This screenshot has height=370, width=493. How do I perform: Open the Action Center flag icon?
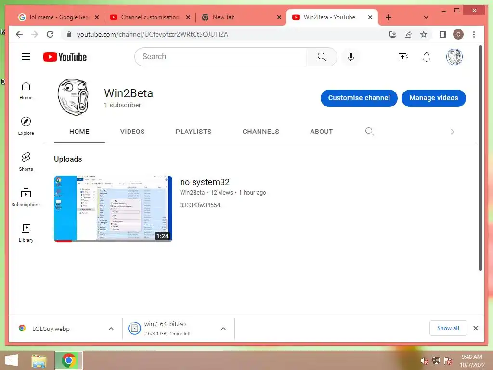tap(448, 361)
